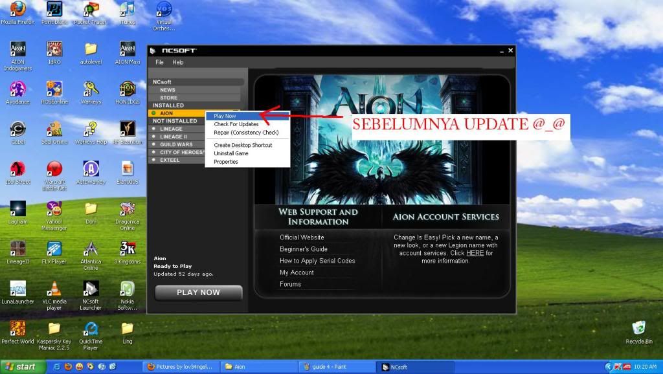Click the 10:20 AM system clock
663x374 pixels.
click(646, 367)
